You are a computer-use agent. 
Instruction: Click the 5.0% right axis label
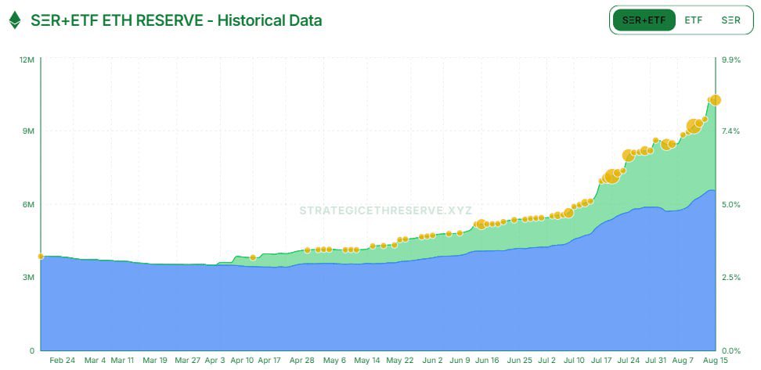coord(731,204)
